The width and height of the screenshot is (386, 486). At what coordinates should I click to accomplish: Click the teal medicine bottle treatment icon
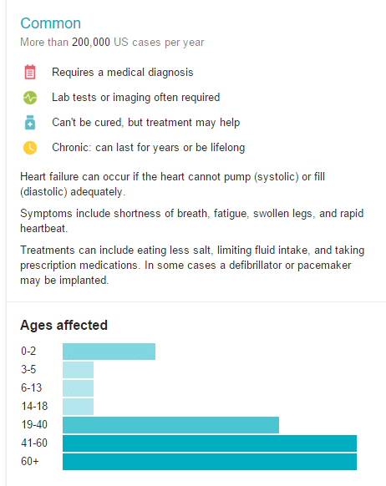30,123
